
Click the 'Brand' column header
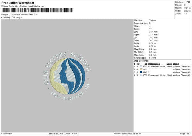point(176,64)
